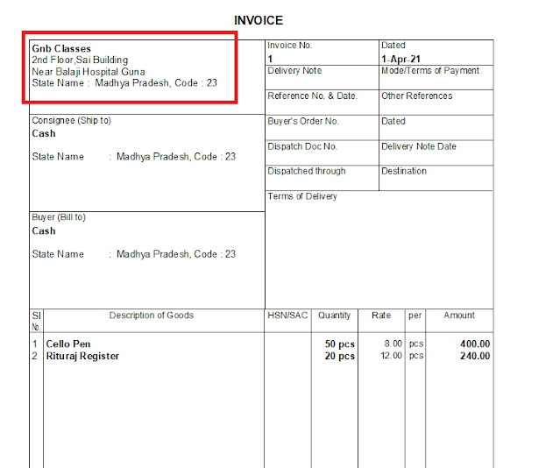The image size is (560, 468).
Task: Click the Dispatched through label
Action: (x=307, y=171)
